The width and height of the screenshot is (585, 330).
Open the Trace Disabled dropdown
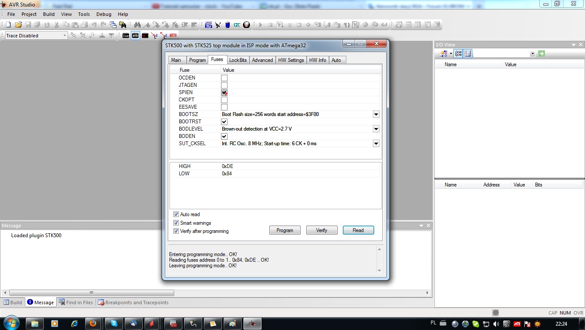pyautogui.click(x=65, y=36)
